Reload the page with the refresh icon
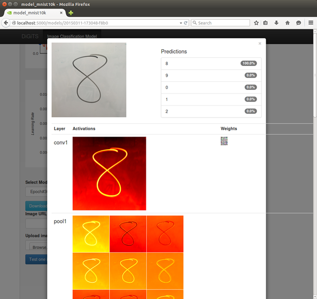This screenshot has width=317, height=299. click(x=185, y=23)
